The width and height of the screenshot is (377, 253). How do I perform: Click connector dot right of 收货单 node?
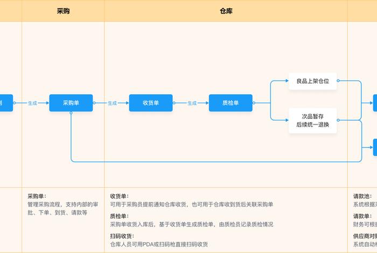coord(174,103)
